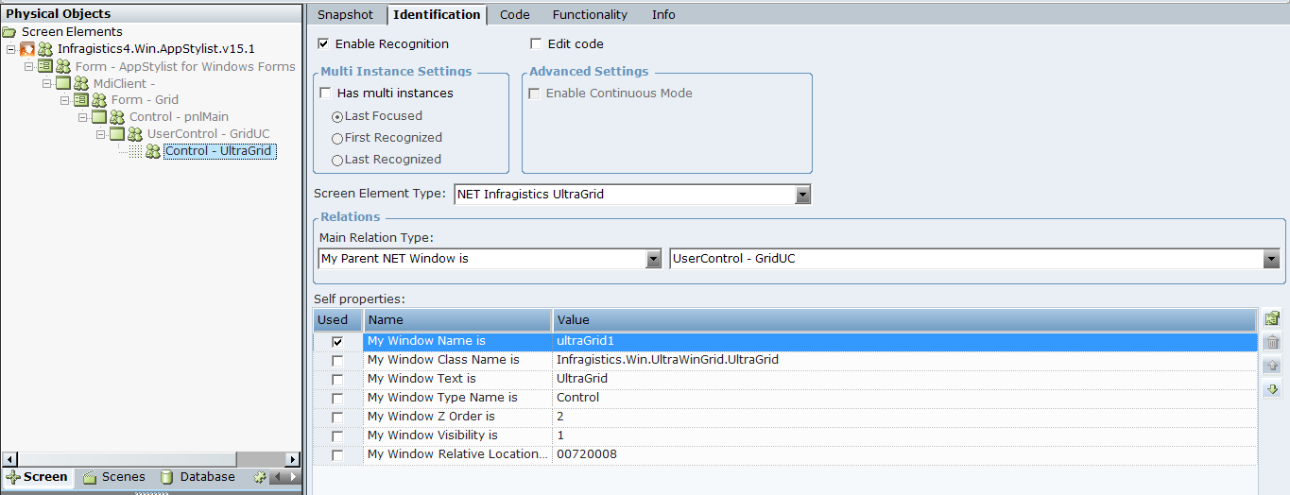
Task: Open the Functionality tab
Action: [590, 14]
